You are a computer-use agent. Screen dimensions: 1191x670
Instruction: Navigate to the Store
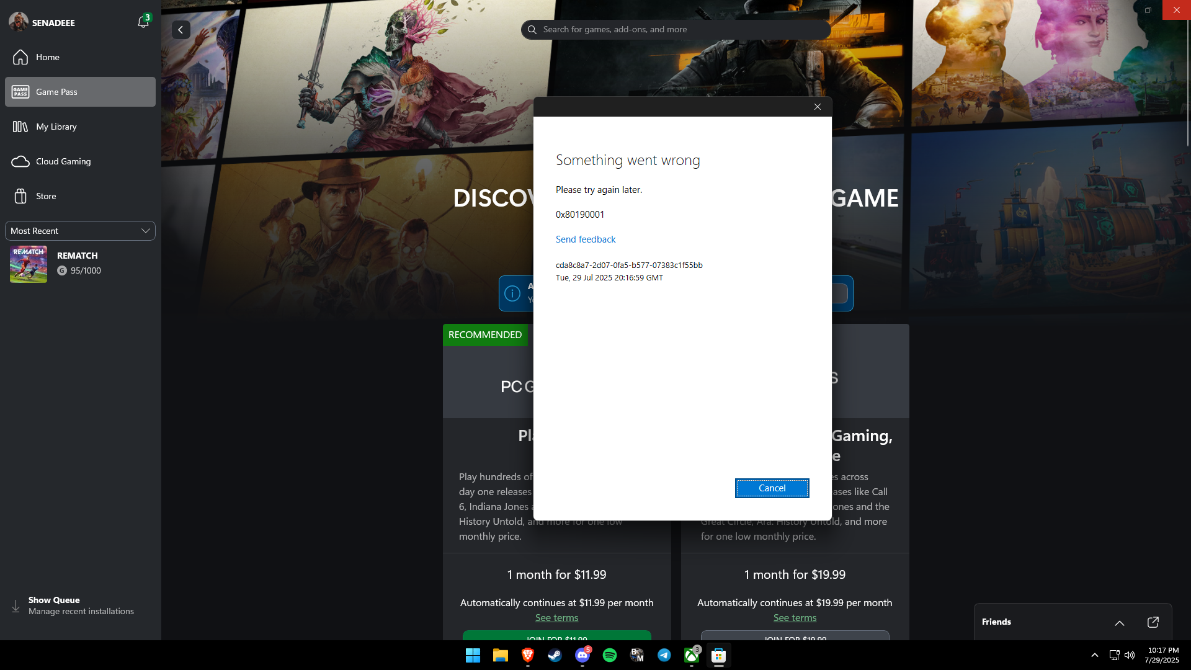click(x=80, y=196)
